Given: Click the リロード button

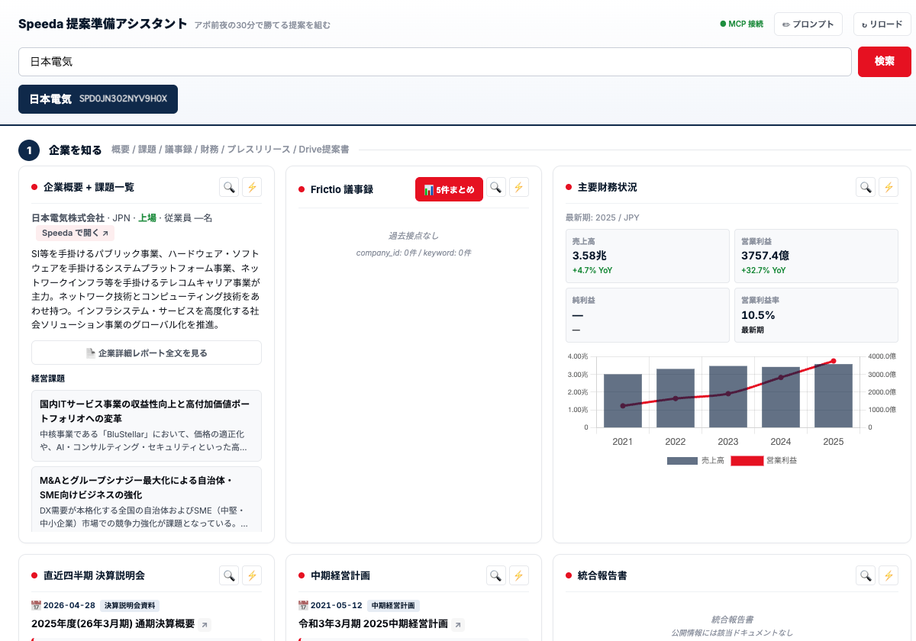Looking at the screenshot, I should [882, 24].
